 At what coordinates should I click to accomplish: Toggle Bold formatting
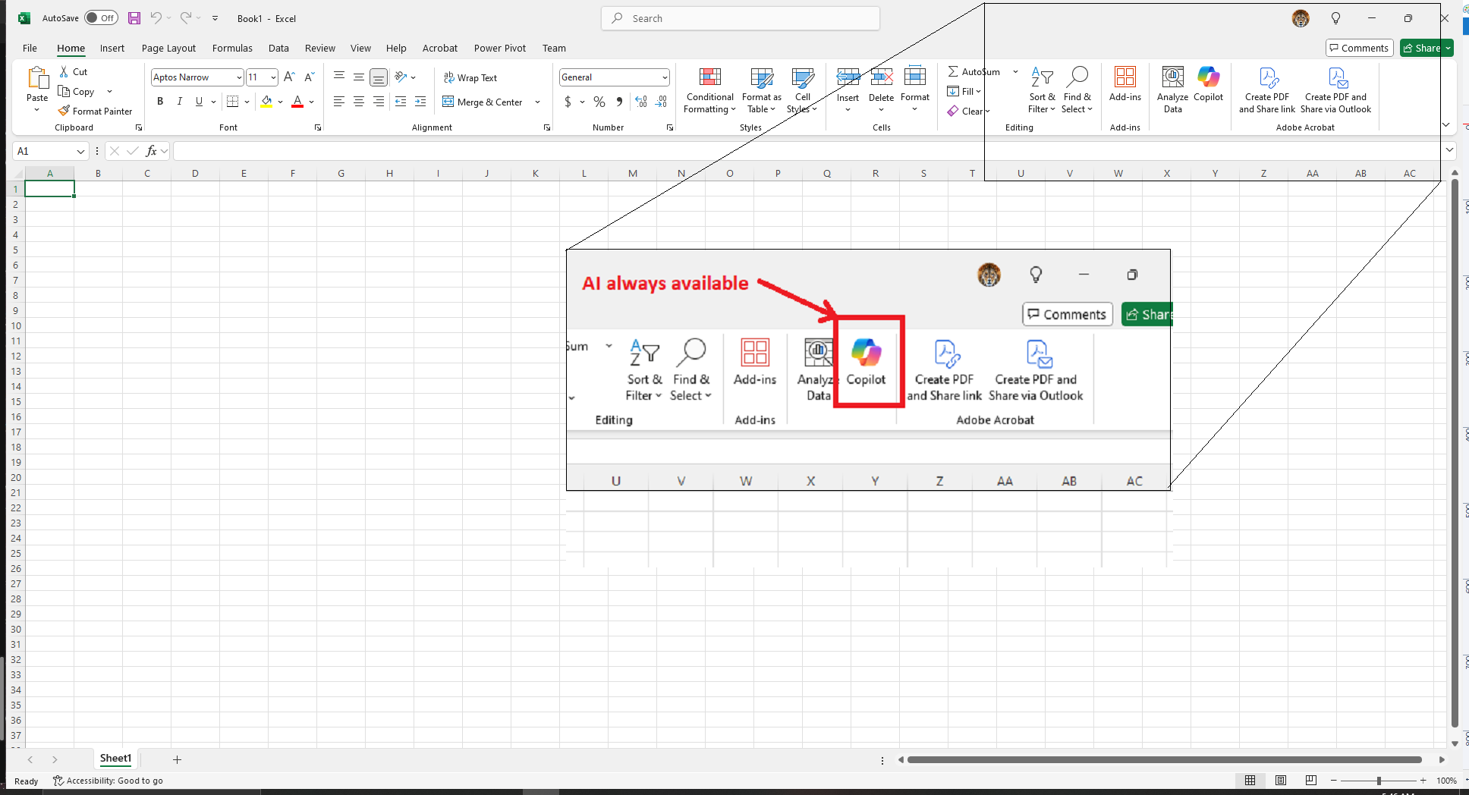tap(160, 101)
